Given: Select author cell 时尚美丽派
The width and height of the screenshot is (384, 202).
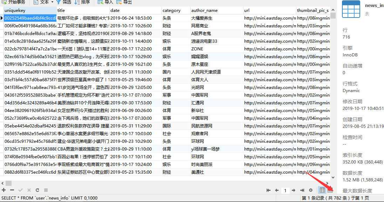Looking at the screenshot, I should point(217,165).
